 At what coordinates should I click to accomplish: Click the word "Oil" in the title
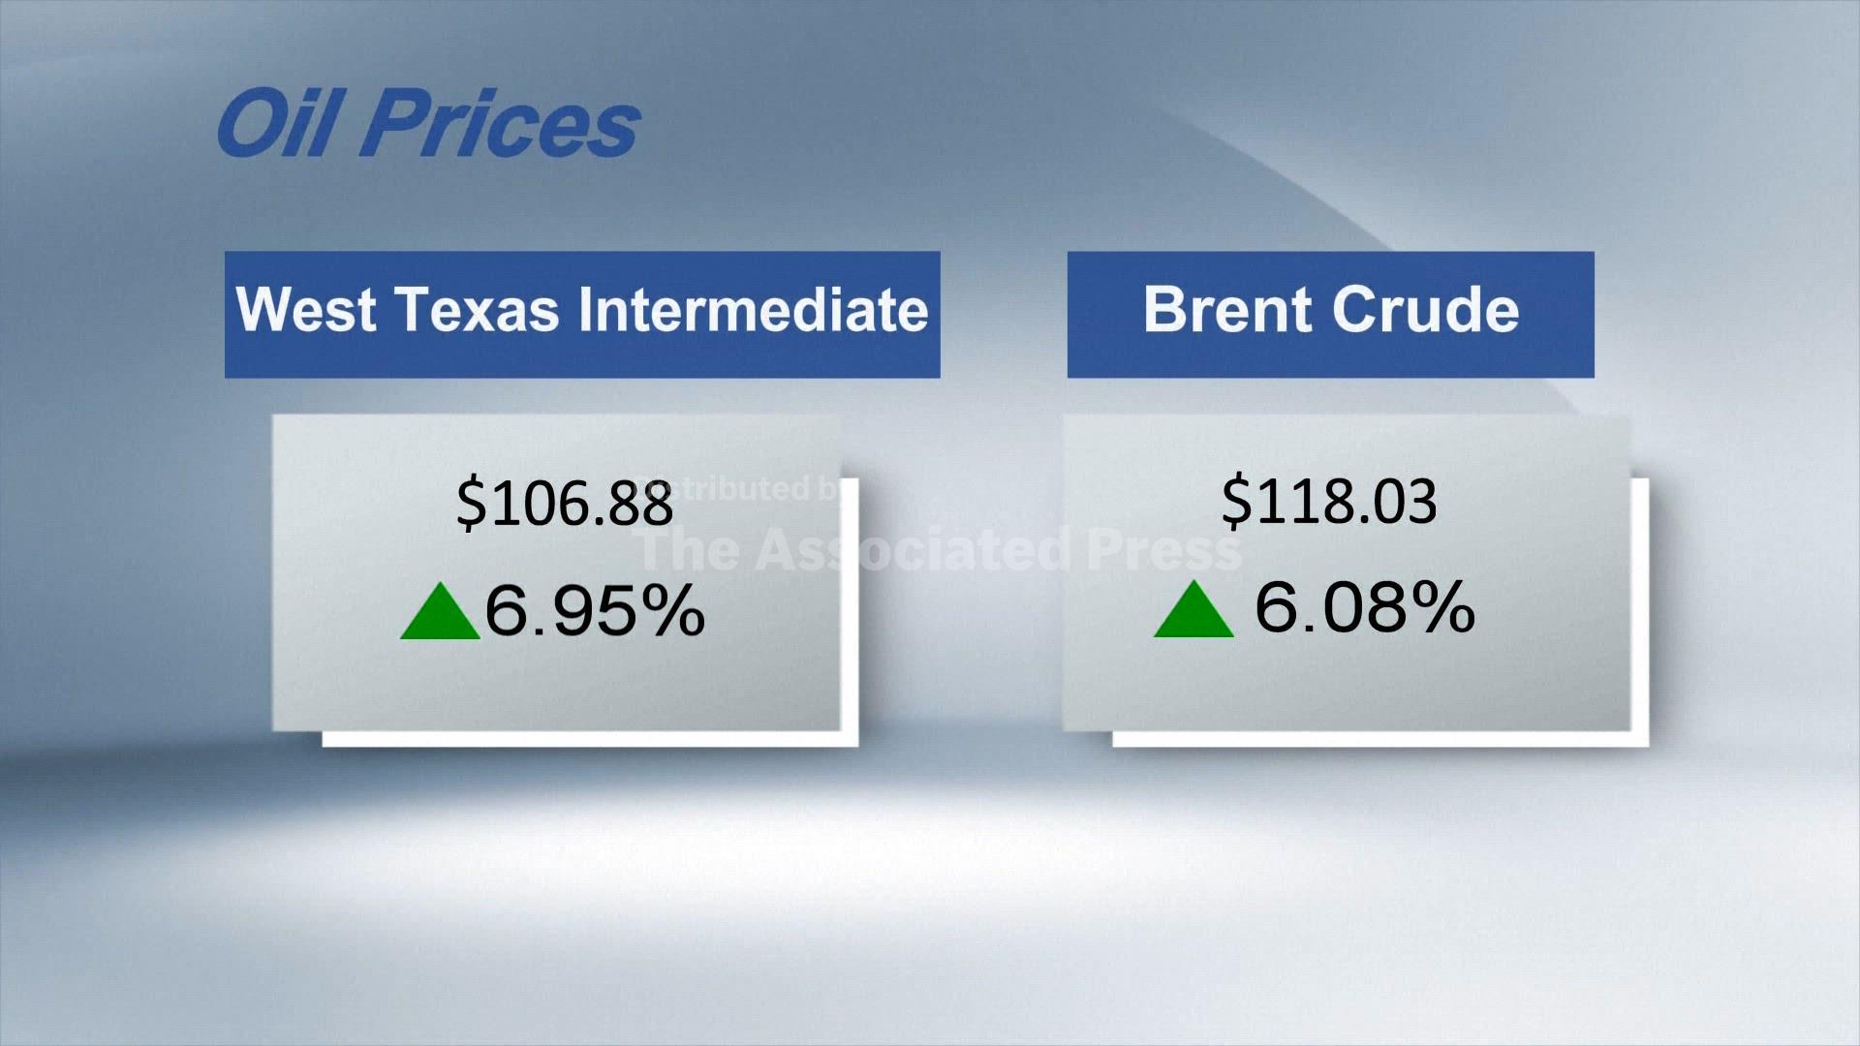[275, 124]
